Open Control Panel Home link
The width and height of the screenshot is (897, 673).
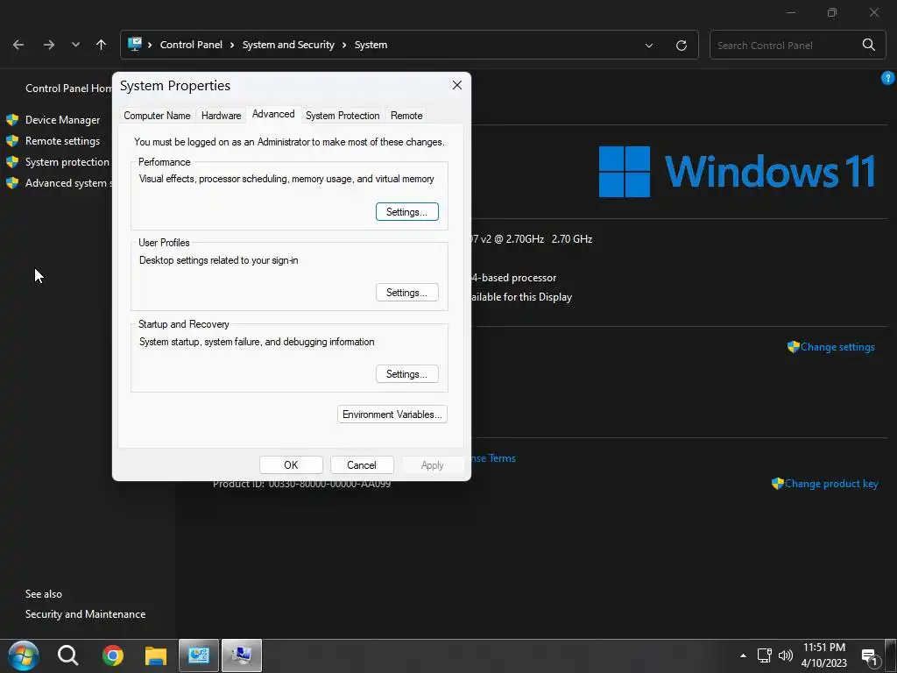[x=68, y=89]
